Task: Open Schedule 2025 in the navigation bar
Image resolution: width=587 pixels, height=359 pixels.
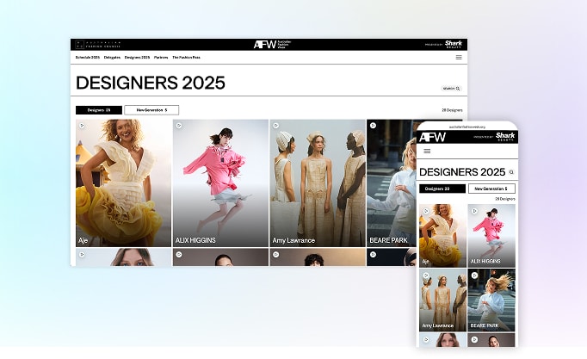Action: pyautogui.click(x=88, y=57)
